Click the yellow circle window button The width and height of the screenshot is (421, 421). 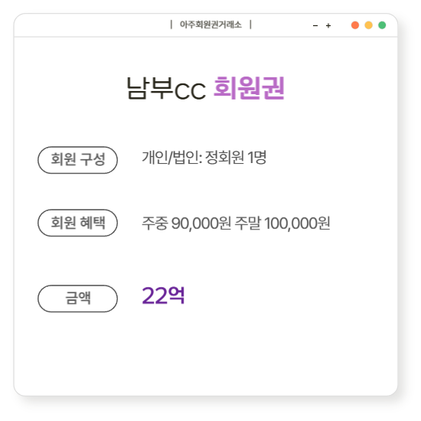[368, 25]
